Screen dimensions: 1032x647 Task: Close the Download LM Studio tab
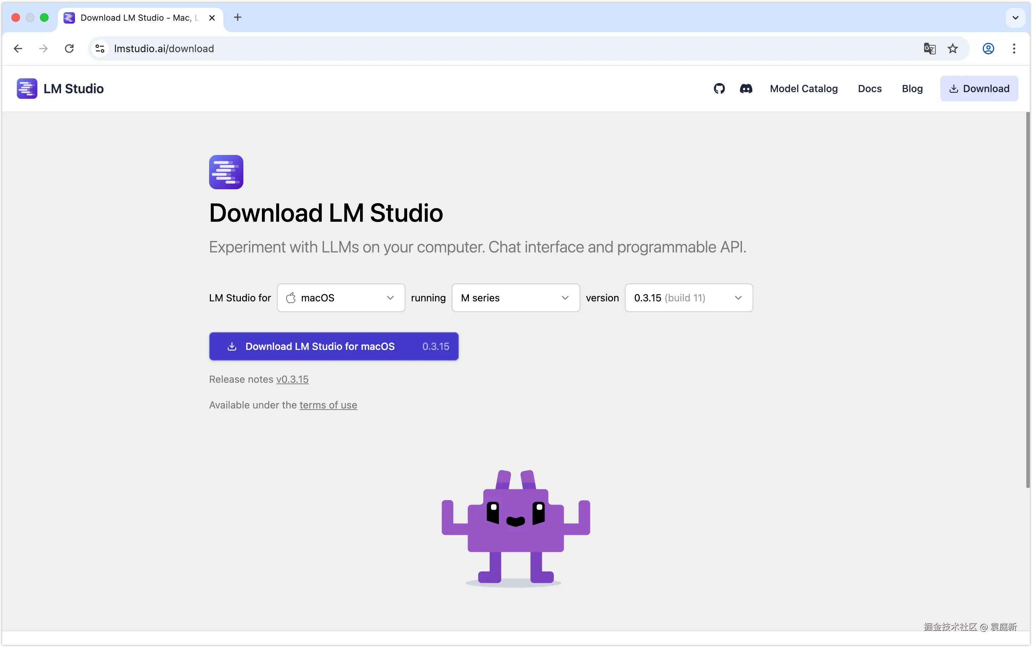coord(212,17)
